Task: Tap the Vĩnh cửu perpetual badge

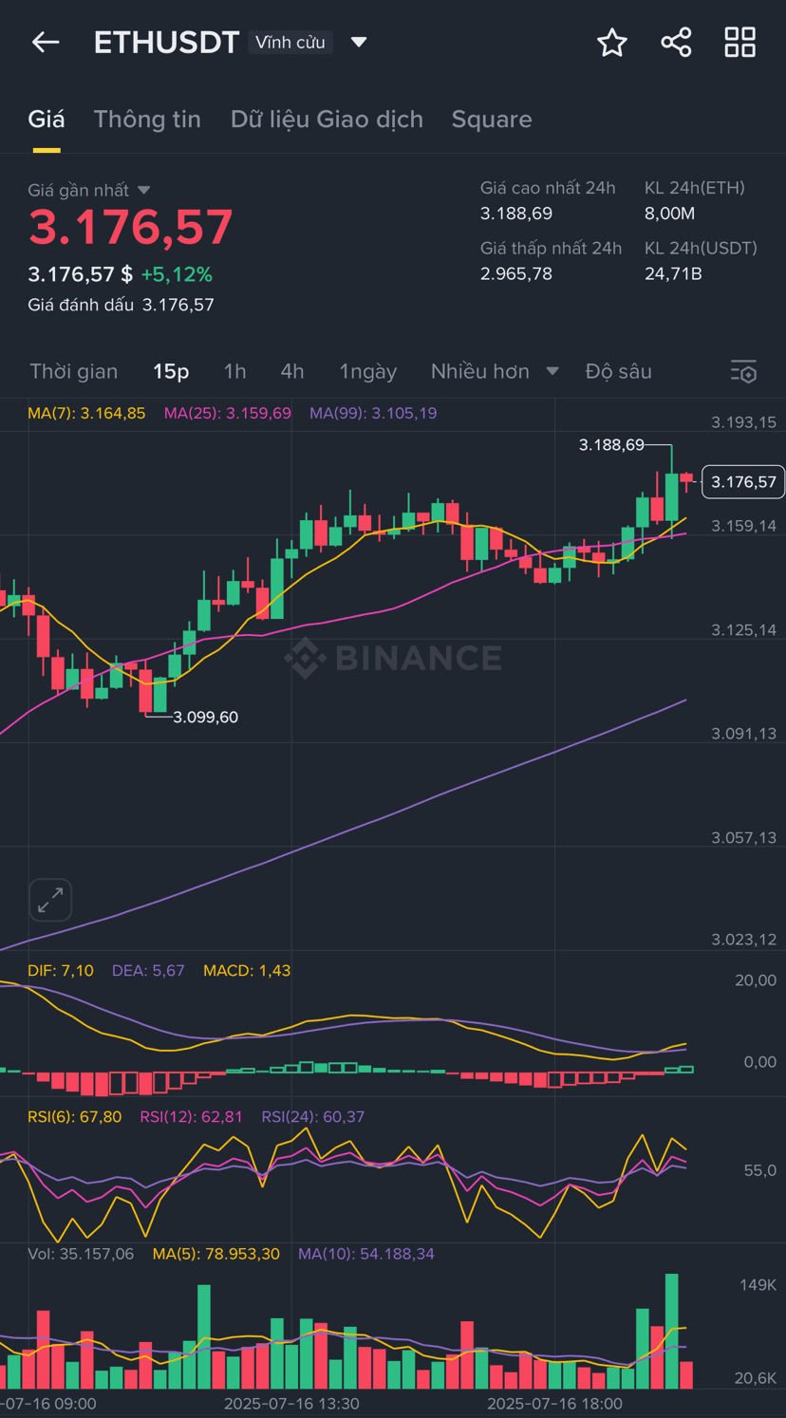Action: coord(290,43)
